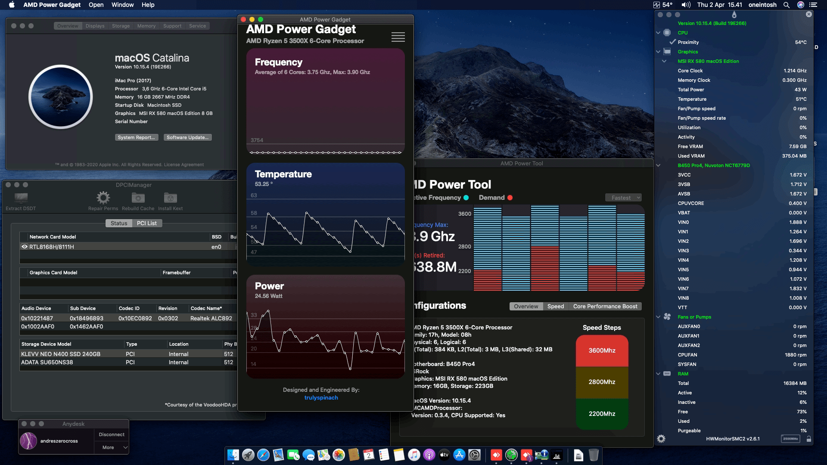The width and height of the screenshot is (827, 465).
Task: Open Notification Center list icon
Action: tap(813, 5)
